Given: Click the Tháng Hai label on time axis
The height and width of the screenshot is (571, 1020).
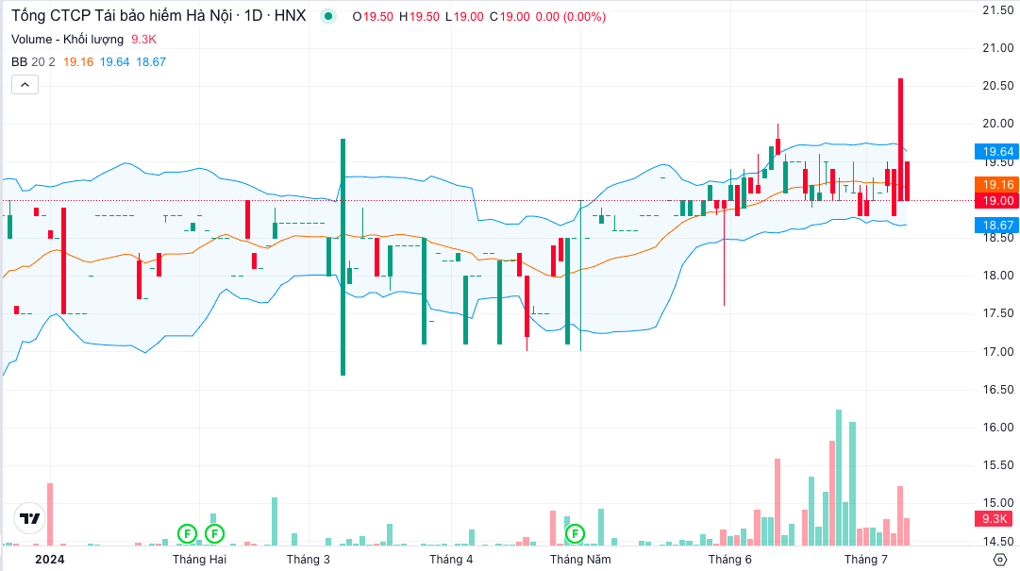Looking at the screenshot, I should click(199, 560).
